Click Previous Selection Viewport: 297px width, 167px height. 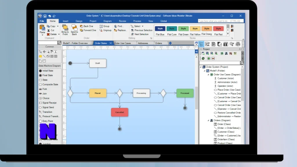click(142, 30)
